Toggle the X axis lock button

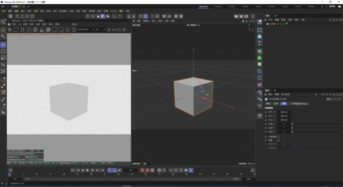(17, 16)
